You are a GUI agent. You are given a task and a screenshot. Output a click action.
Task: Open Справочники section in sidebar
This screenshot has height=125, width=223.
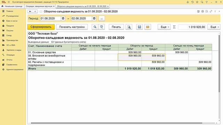pyautogui.click(x=11, y=65)
